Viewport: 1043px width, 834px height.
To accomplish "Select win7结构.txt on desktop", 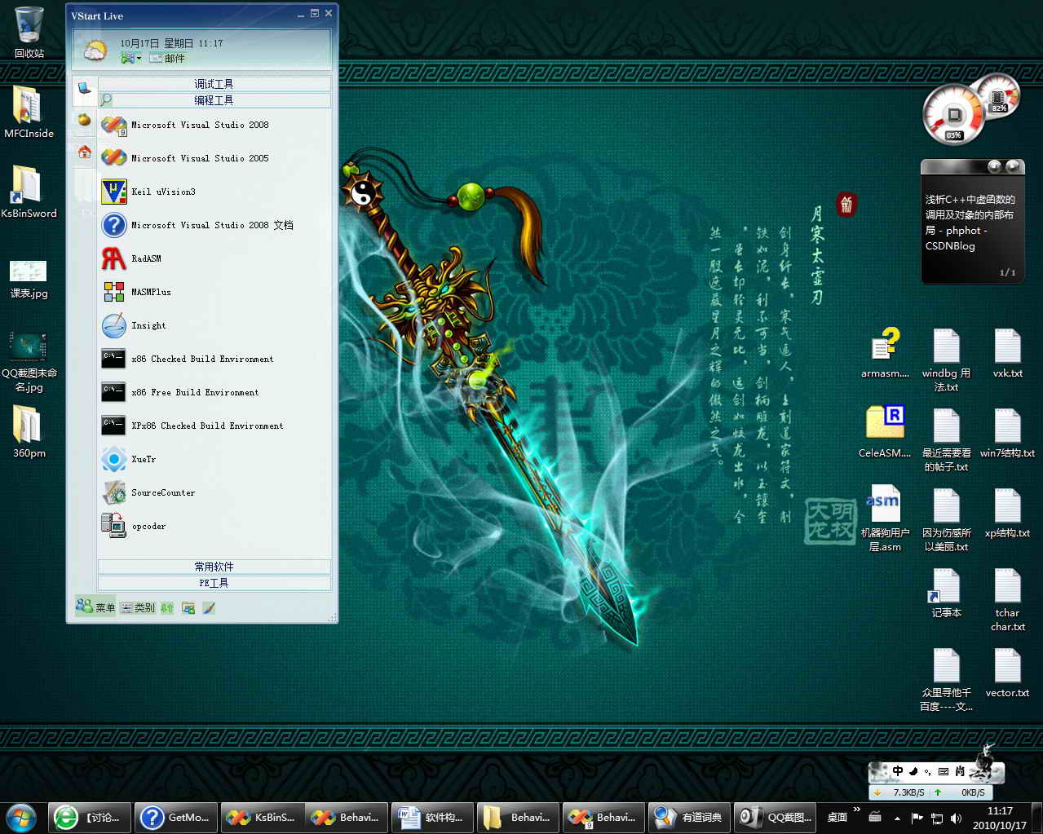I will pos(1008,433).
